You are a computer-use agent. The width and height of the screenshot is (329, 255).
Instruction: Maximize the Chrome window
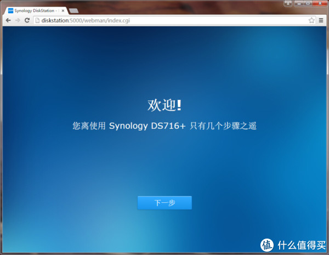308,4
